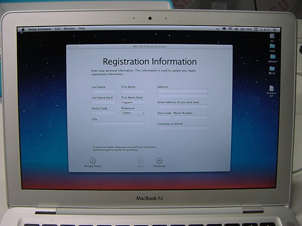Click the First Name field

point(133,91)
